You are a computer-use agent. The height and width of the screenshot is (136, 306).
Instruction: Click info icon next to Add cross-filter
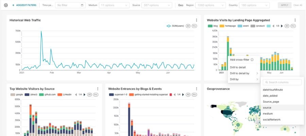pyautogui.click(x=252, y=60)
